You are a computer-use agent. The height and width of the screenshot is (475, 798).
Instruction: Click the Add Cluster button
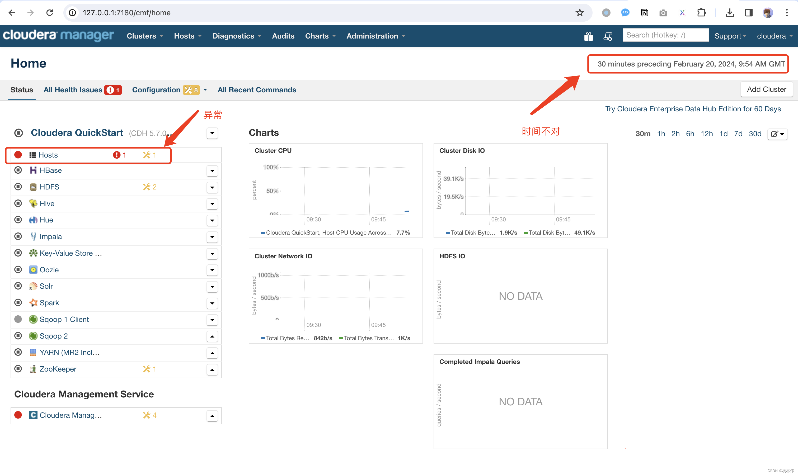pos(766,90)
